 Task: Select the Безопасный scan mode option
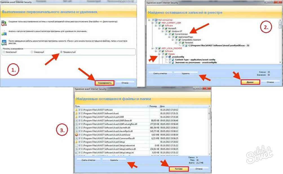pyautogui.click(x=4, y=52)
